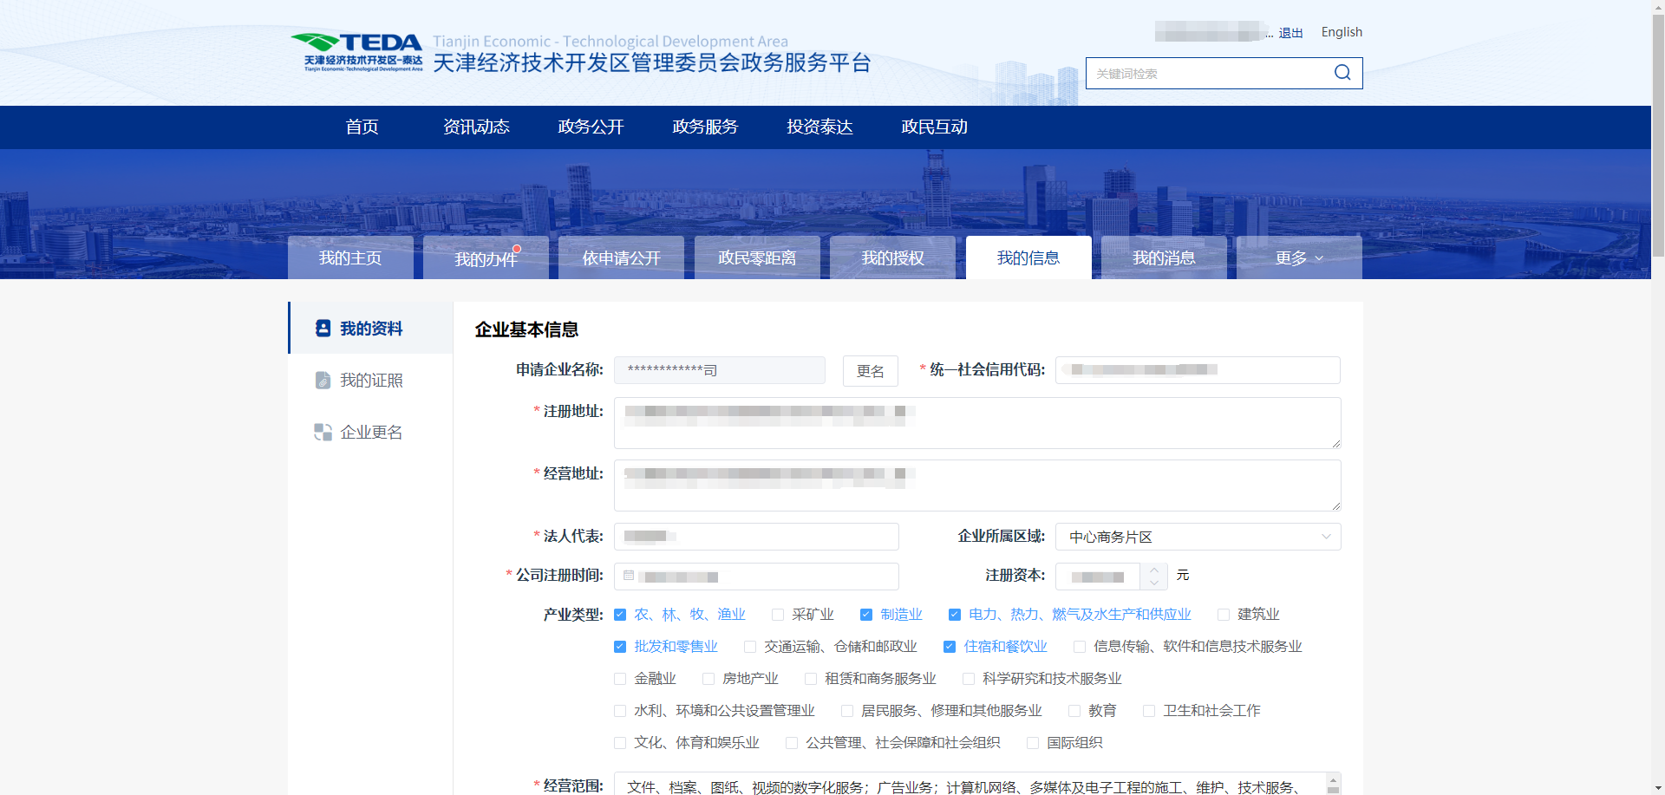This screenshot has width=1665, height=795.
Task: Click the 法人代表 input field
Action: 756,537
